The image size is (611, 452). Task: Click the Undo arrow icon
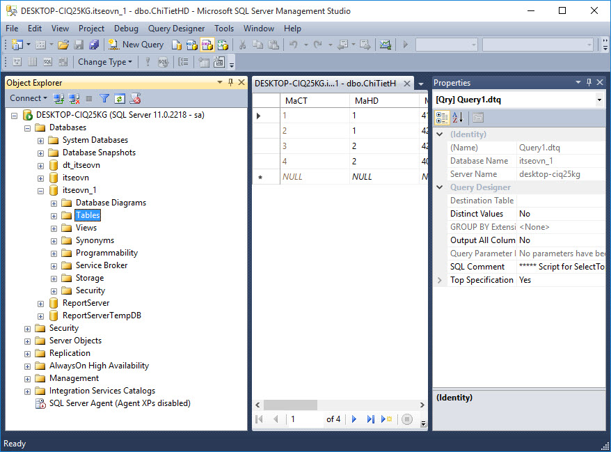(x=294, y=45)
